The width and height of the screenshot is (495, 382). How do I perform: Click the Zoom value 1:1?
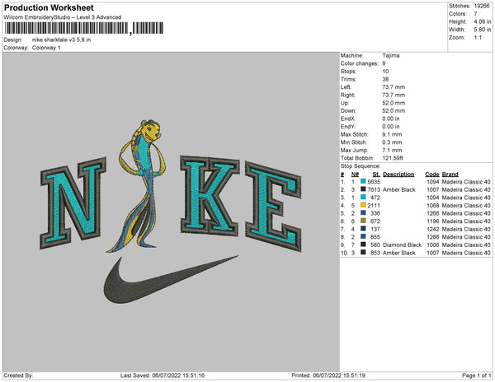pos(478,38)
